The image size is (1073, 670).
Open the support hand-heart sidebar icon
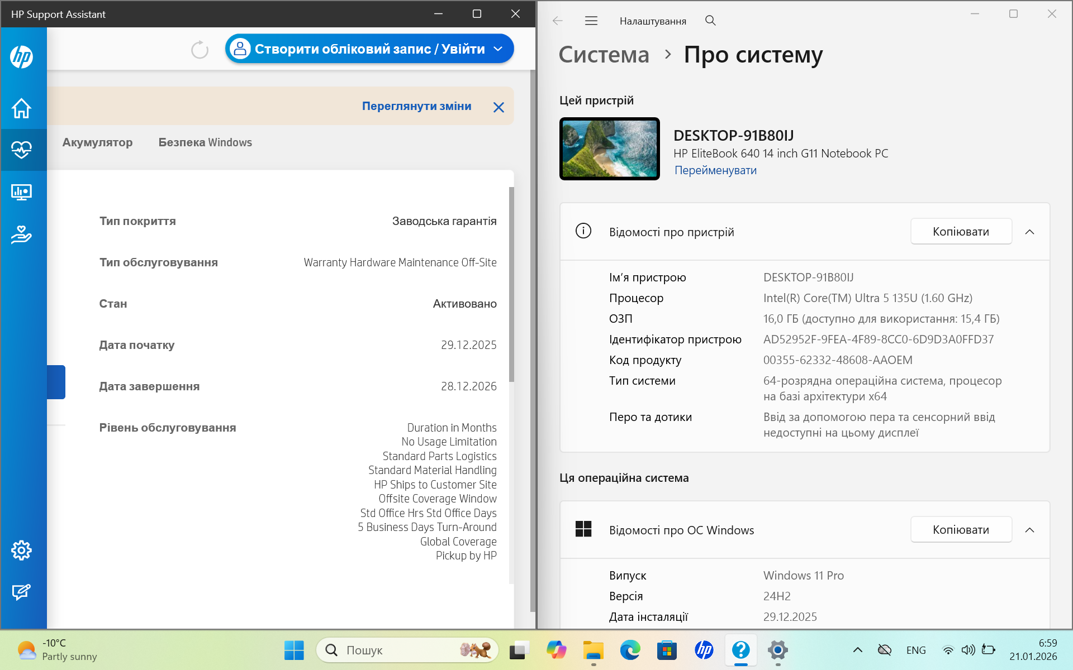21,234
